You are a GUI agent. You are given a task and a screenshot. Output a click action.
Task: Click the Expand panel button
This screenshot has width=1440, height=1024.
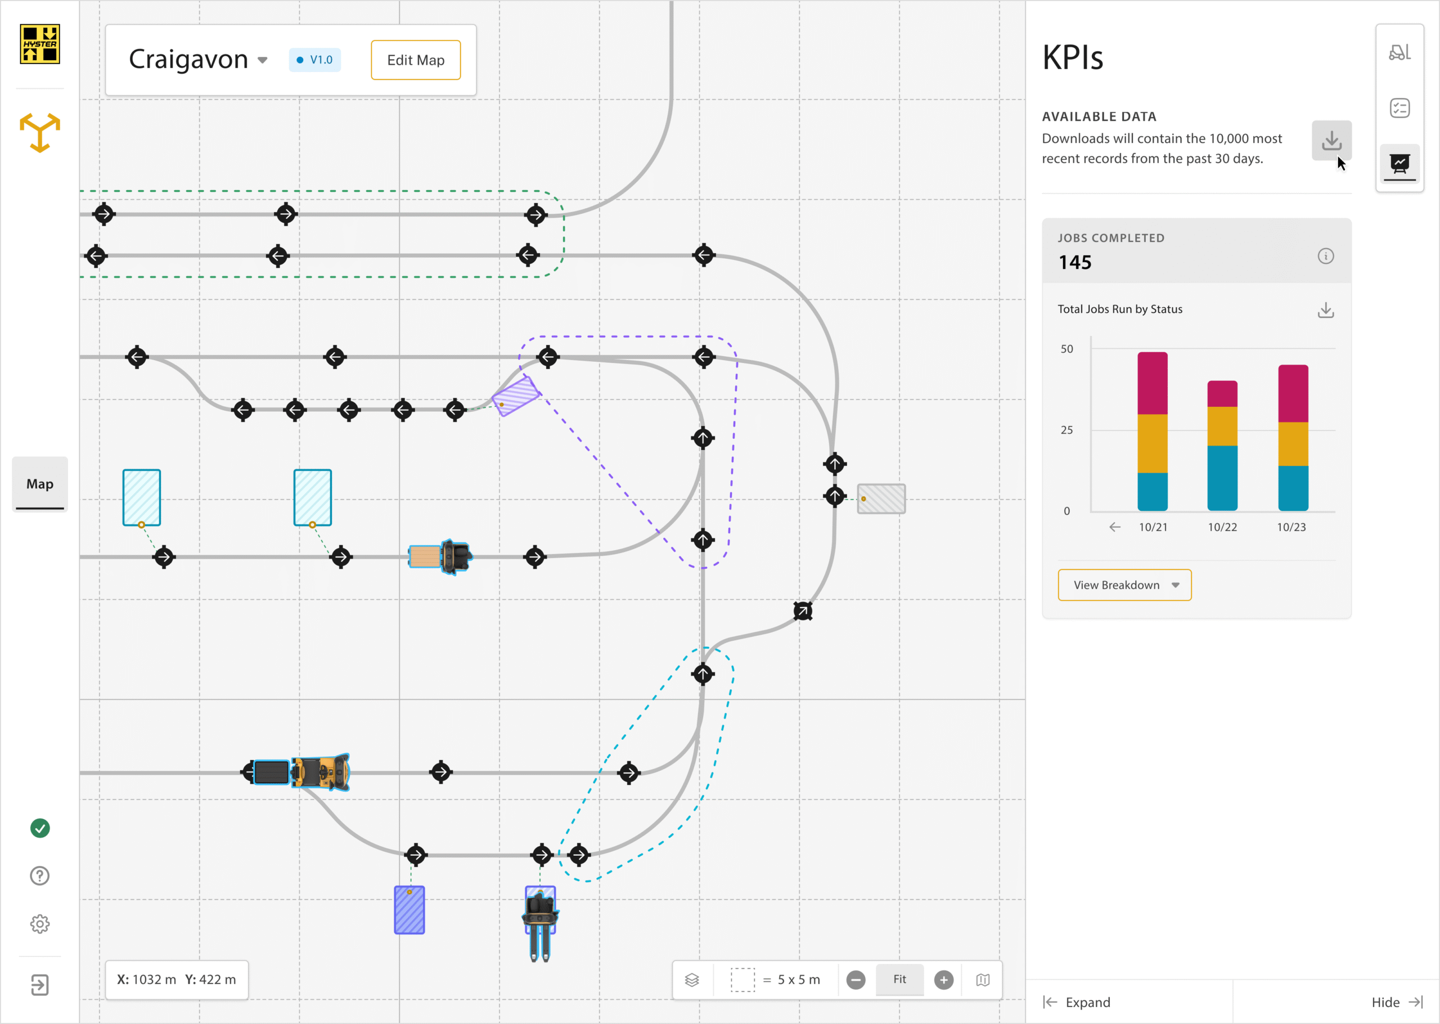coord(1077,1002)
